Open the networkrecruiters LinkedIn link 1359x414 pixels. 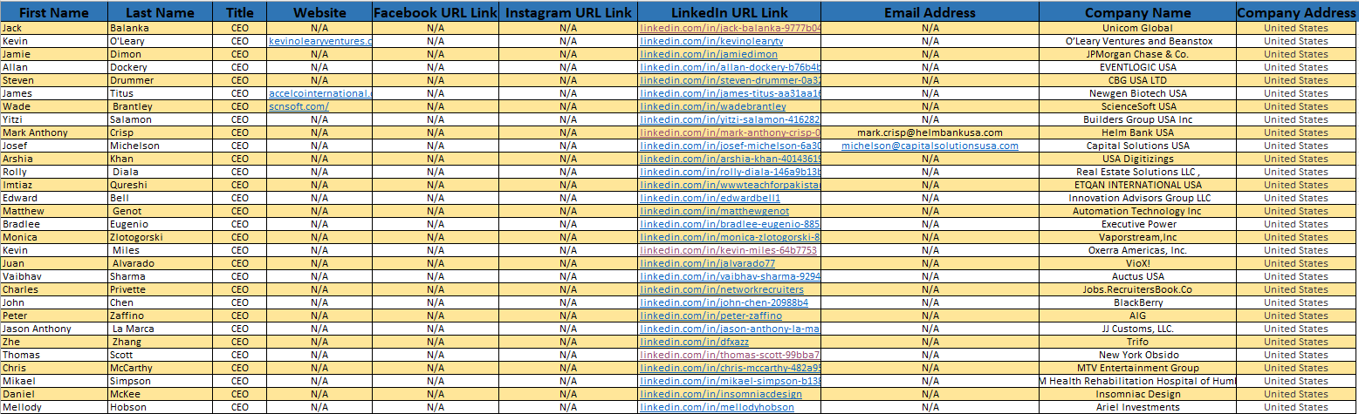tap(722, 289)
